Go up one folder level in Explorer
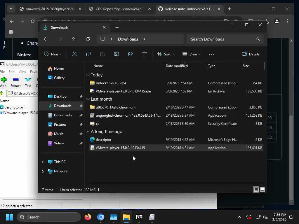299x224 pixels. (x=74, y=39)
